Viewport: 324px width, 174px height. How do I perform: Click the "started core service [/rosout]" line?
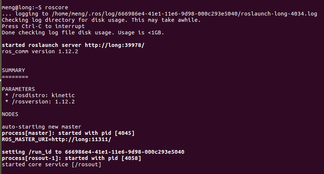pos(51,164)
